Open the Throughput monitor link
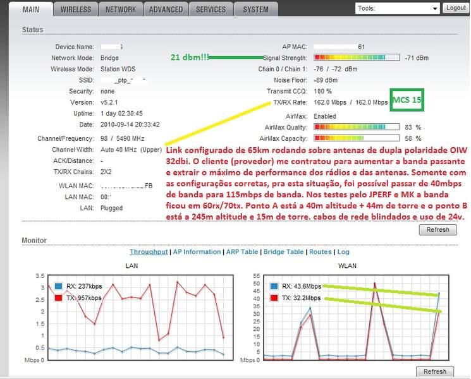This screenshot has width=471, height=379. (149, 252)
